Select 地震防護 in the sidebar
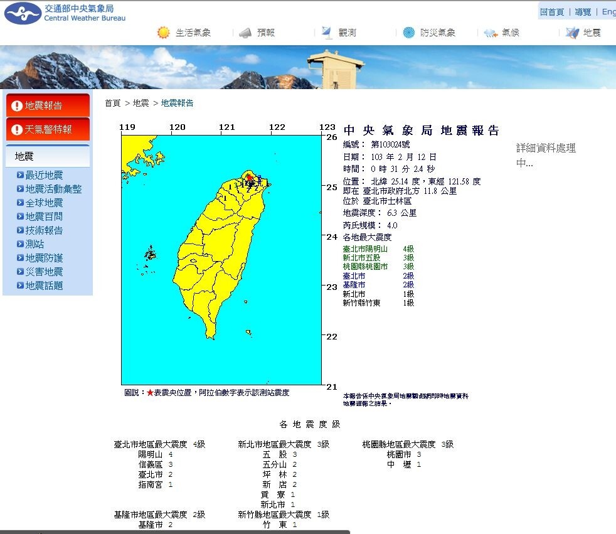Viewport: 616px width, 534px height. [44, 258]
